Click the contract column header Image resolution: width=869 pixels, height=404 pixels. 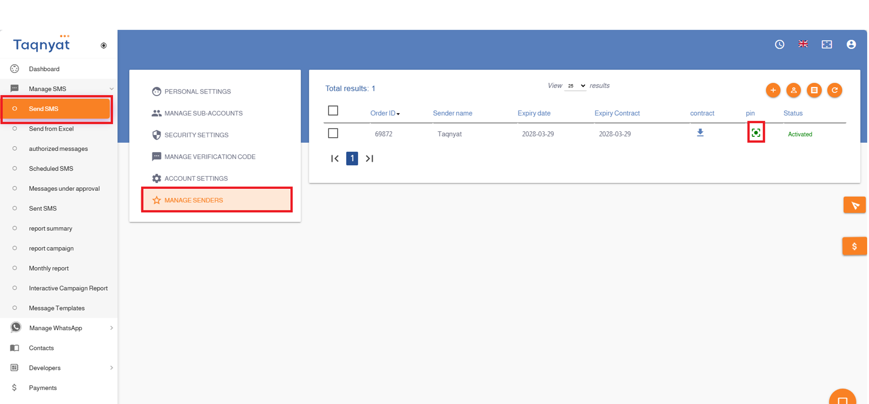(702, 113)
